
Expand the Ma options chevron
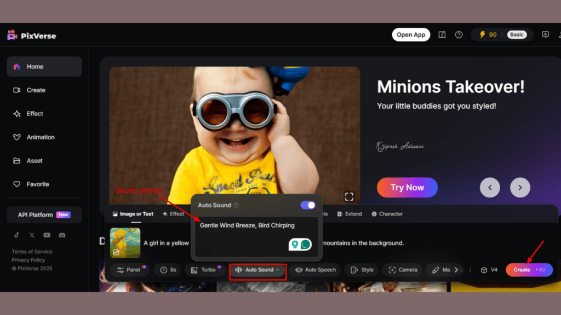click(x=456, y=270)
